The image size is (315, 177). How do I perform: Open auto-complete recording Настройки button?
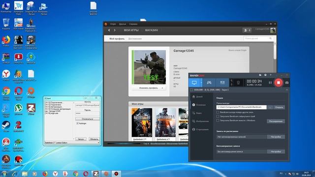276,151
